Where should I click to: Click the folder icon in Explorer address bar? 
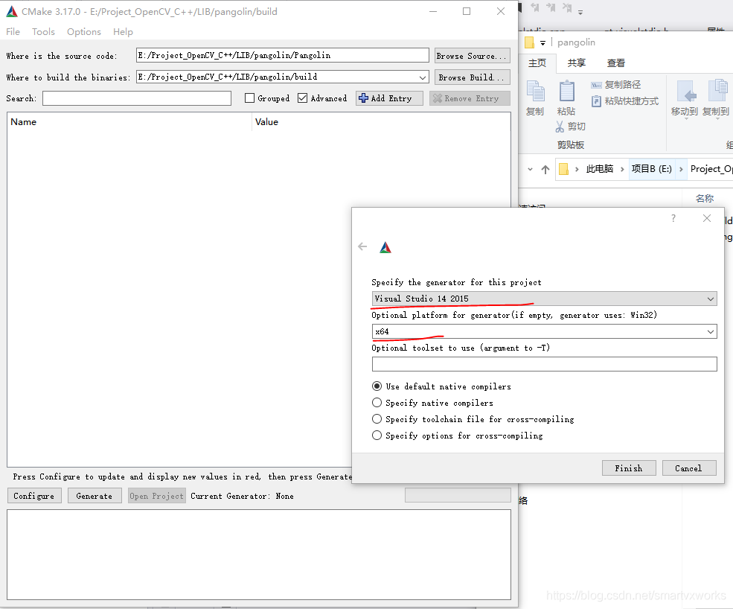point(564,169)
